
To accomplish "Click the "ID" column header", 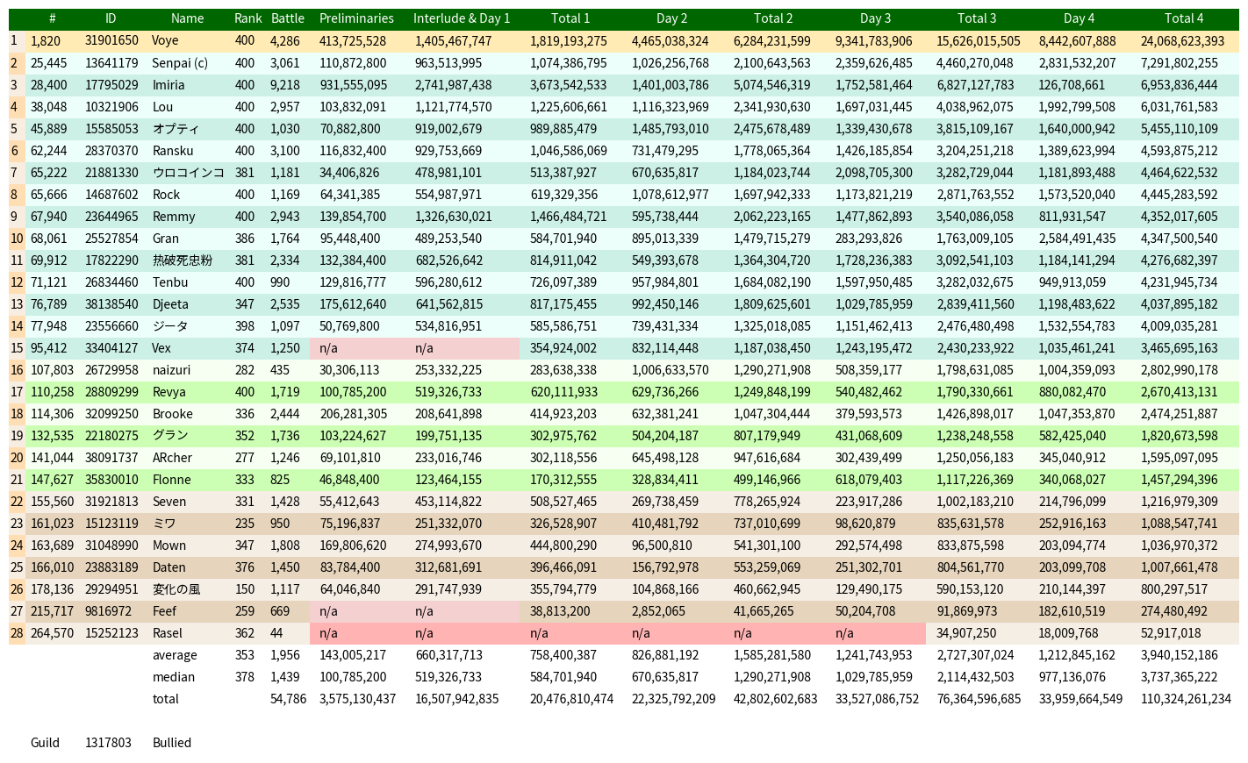I will coord(111,18).
